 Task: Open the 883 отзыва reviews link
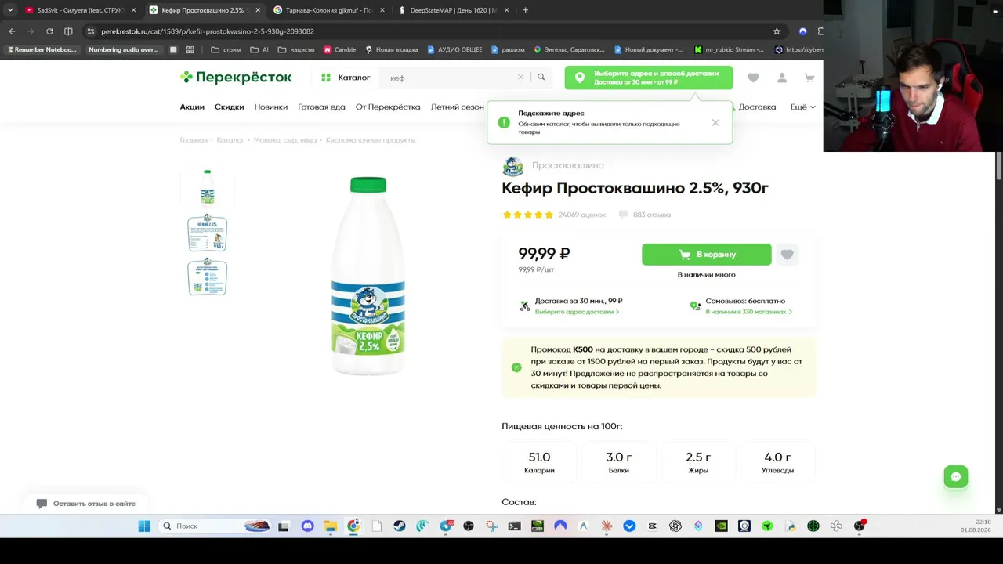[645, 215]
